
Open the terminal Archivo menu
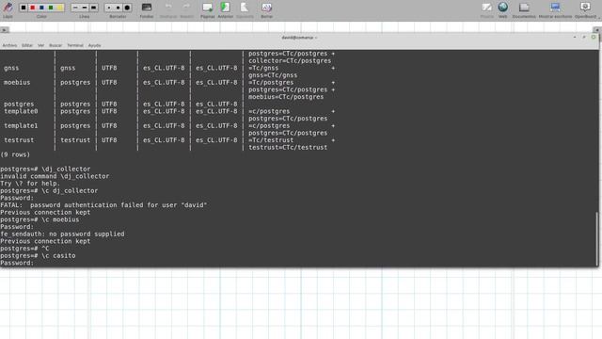pos(9,45)
